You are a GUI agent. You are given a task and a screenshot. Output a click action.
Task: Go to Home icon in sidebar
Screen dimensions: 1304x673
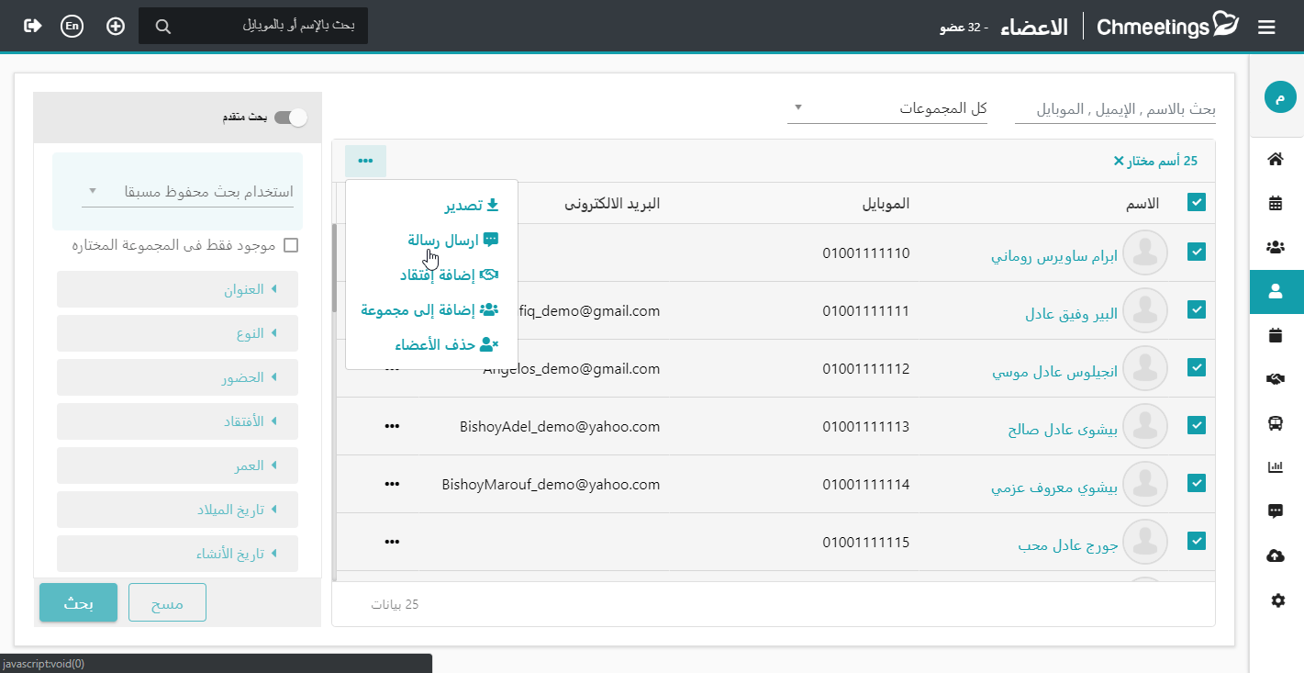pyautogui.click(x=1276, y=160)
